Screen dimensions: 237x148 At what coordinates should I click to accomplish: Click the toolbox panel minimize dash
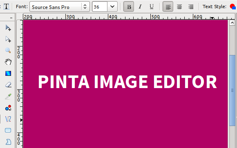[x=11, y=18]
